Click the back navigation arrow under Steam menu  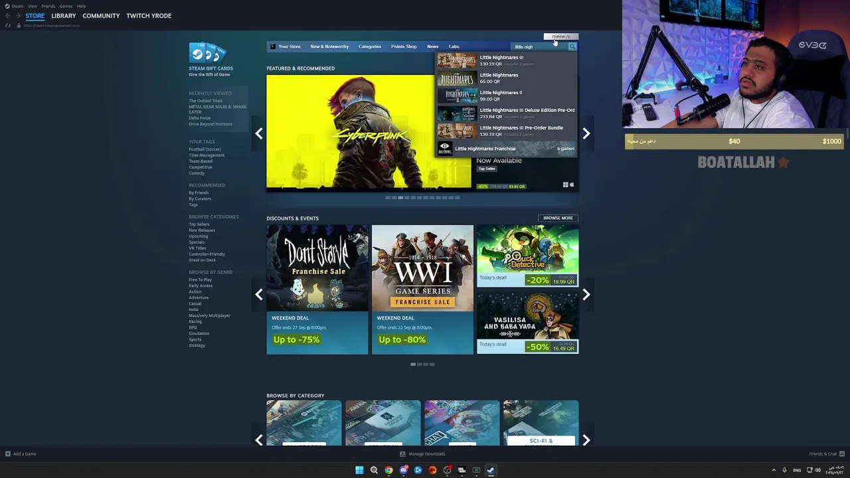click(7, 16)
